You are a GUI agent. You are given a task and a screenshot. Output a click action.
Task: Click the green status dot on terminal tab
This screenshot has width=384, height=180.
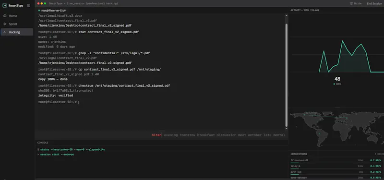(x=39, y=11)
